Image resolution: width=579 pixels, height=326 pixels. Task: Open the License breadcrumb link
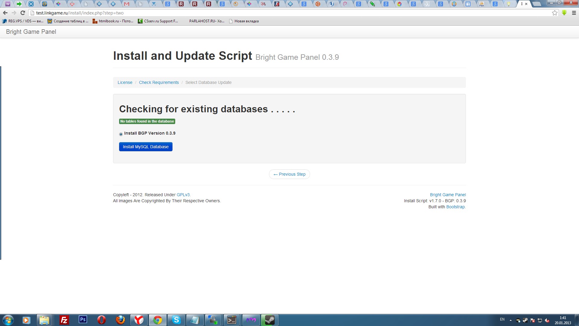[x=125, y=82]
